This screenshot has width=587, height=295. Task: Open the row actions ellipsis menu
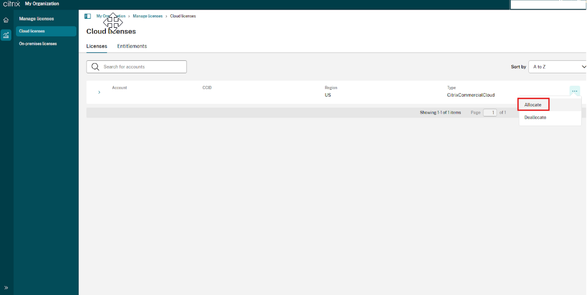(x=574, y=92)
